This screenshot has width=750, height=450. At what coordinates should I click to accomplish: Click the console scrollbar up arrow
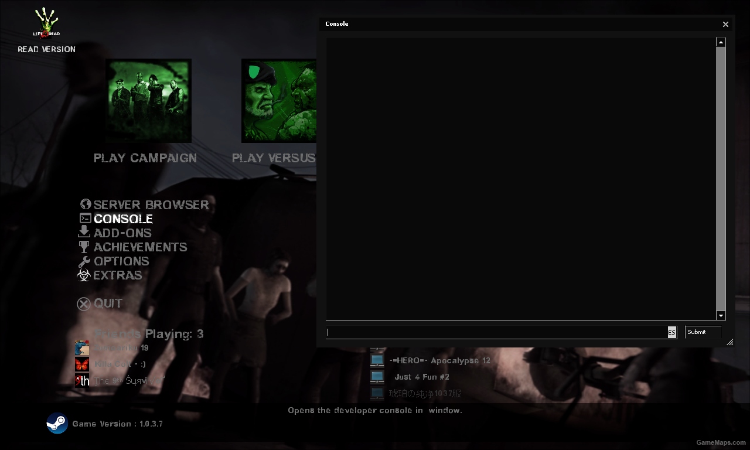(x=721, y=41)
